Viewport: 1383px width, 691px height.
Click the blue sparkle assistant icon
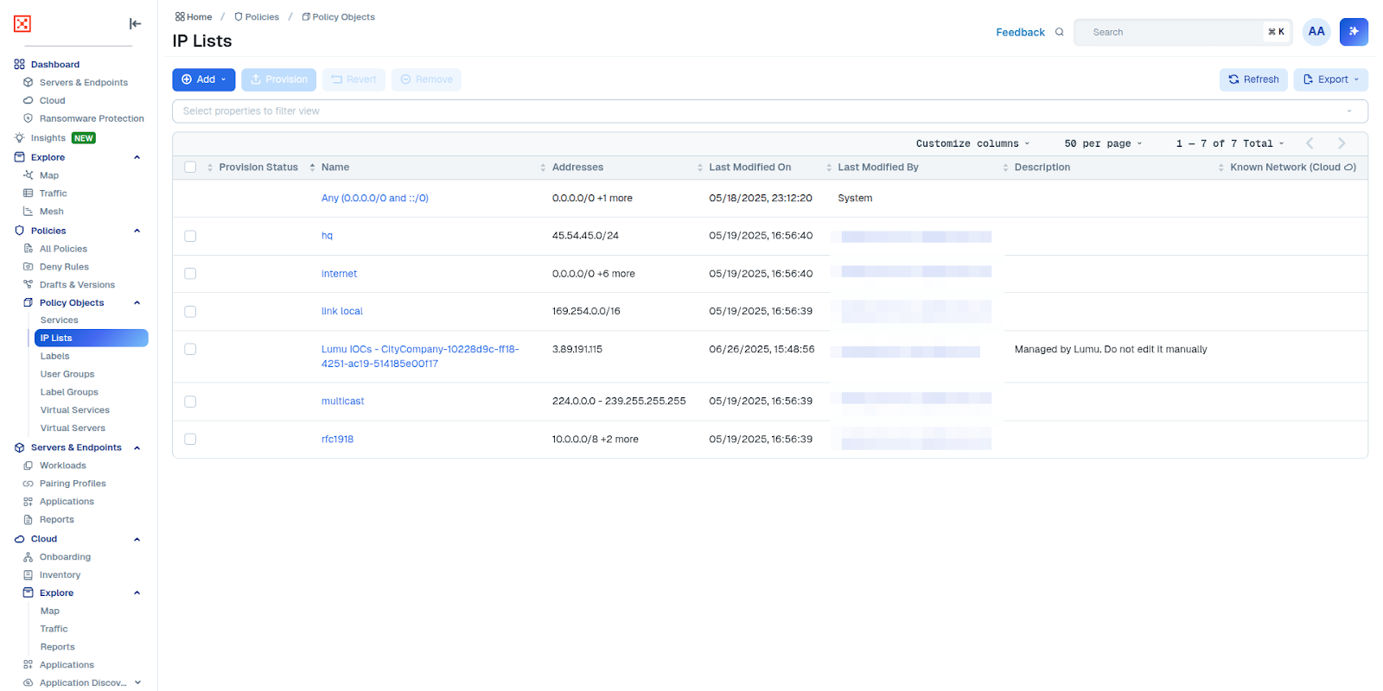click(x=1354, y=32)
